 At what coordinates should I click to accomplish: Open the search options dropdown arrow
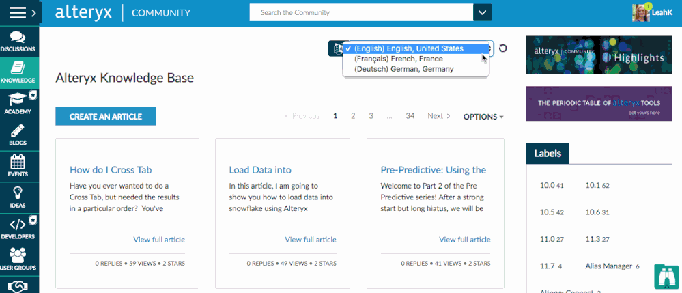pos(483,12)
